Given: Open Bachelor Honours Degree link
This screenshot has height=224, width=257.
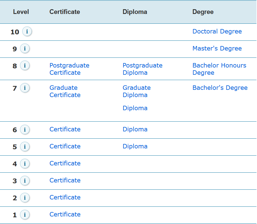Looking at the screenshot, I should [219, 69].
